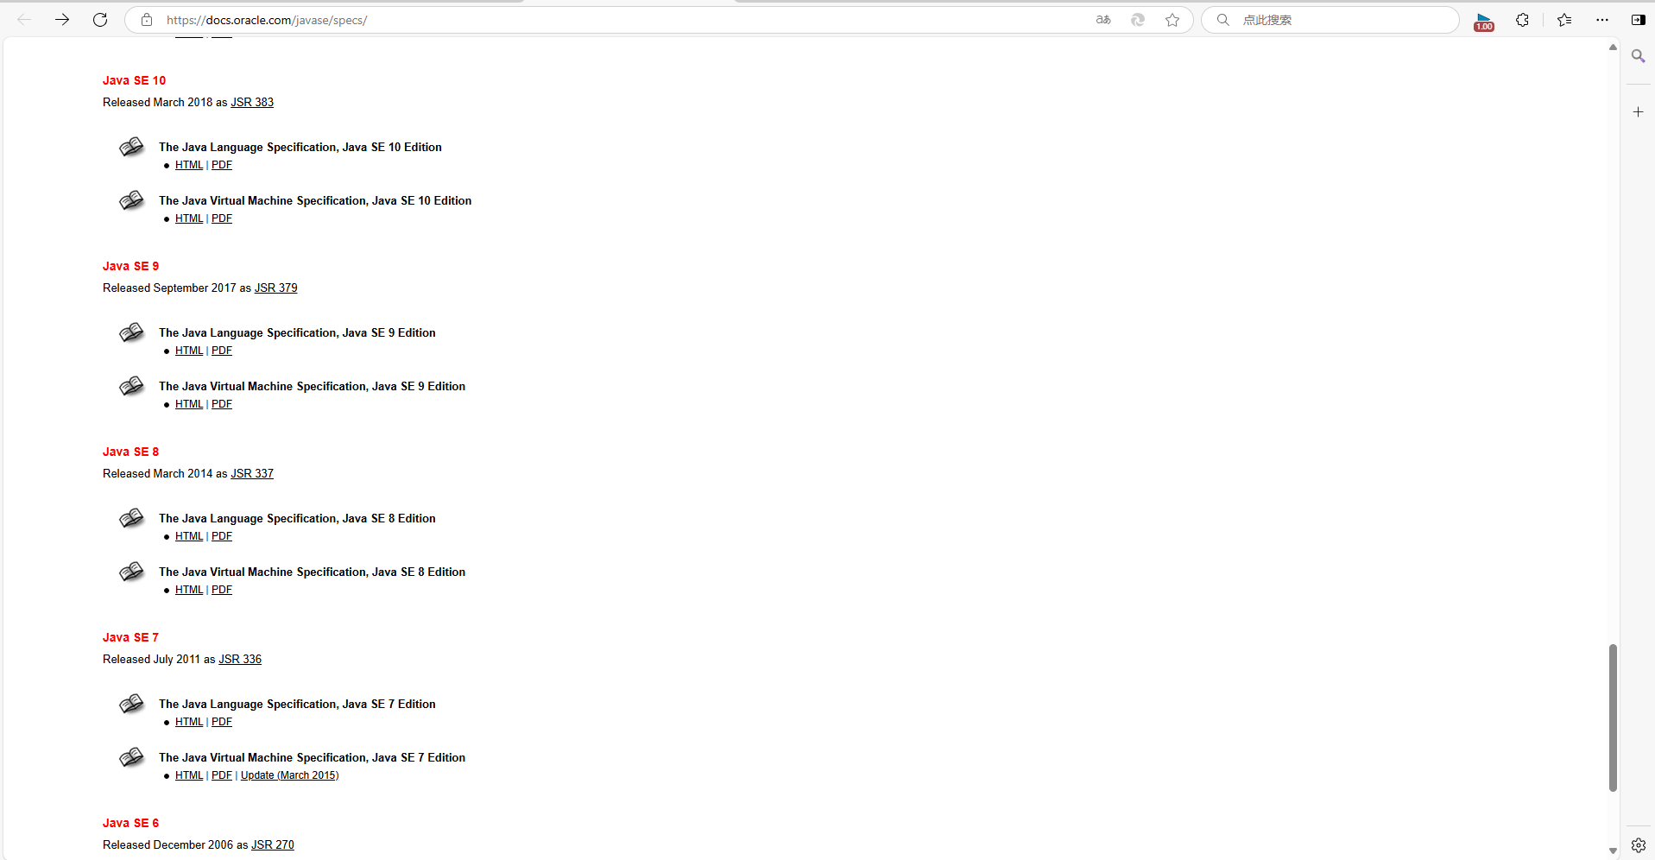This screenshot has height=860, width=1655.
Task: Open PDF of Java SE 7 Virtual Machine Specification
Action: point(222,775)
